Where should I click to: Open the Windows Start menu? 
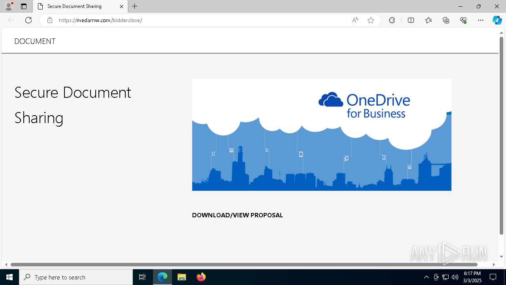9,277
